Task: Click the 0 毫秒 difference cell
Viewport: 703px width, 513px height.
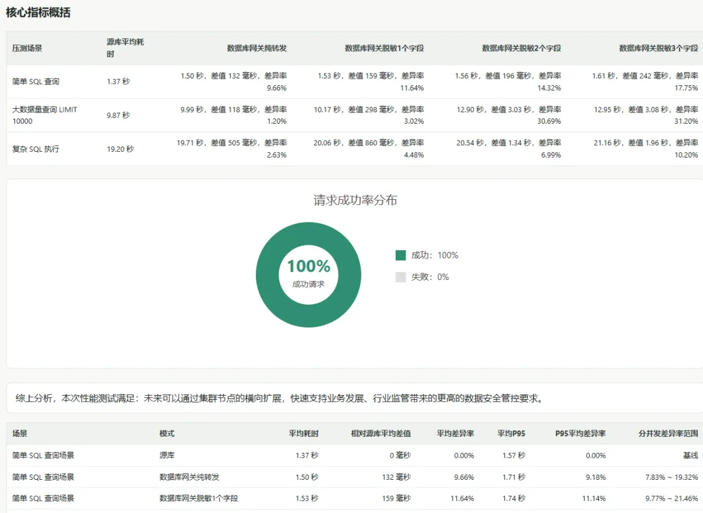Action: (400, 455)
